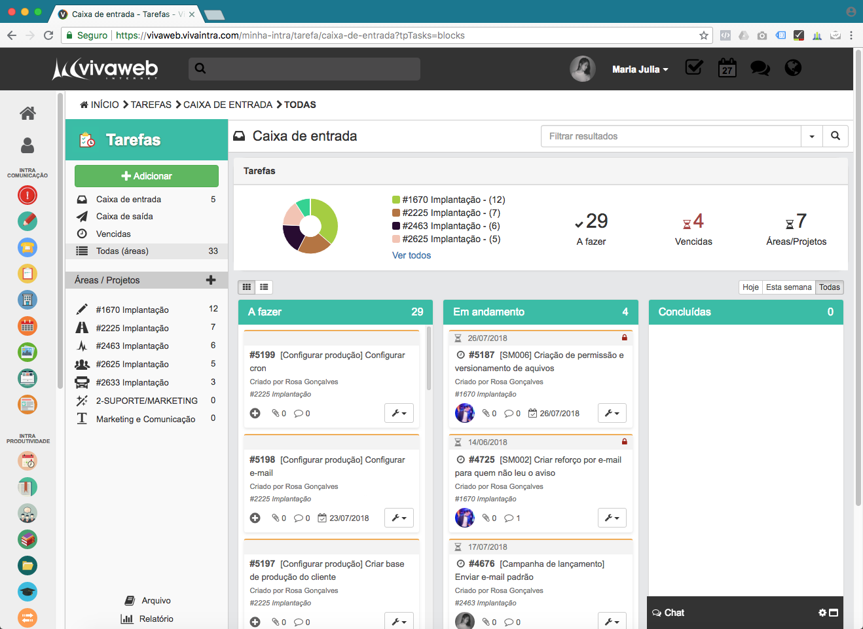Click the tasks checkmark icon in header
863x629 pixels.
pos(693,67)
